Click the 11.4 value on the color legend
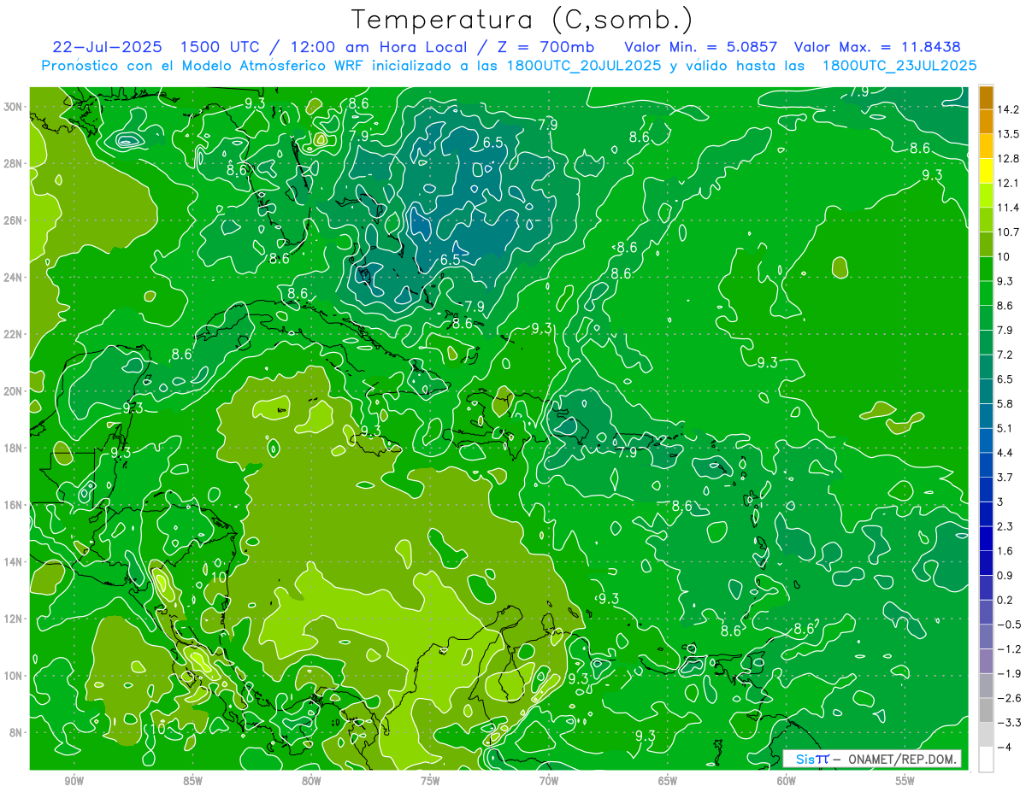This screenshot has height=792, width=1026. click(1008, 208)
